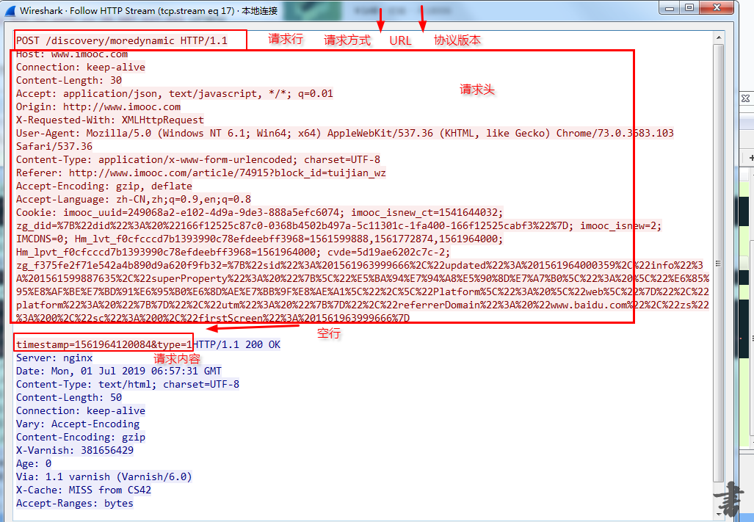Click the Age: 0 response line
This screenshot has height=522, width=754.
click(x=34, y=463)
